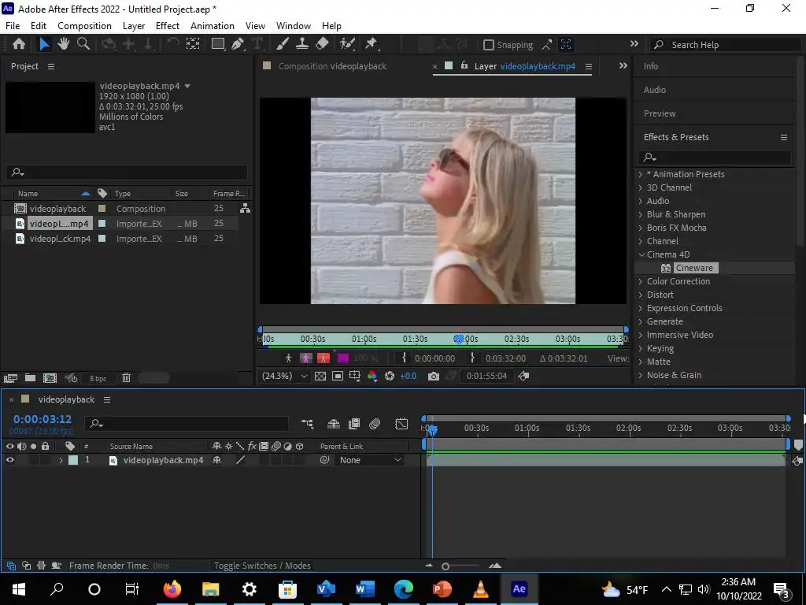Set In point with the left brace
Viewport: 806px width, 605px height.
tap(404, 358)
